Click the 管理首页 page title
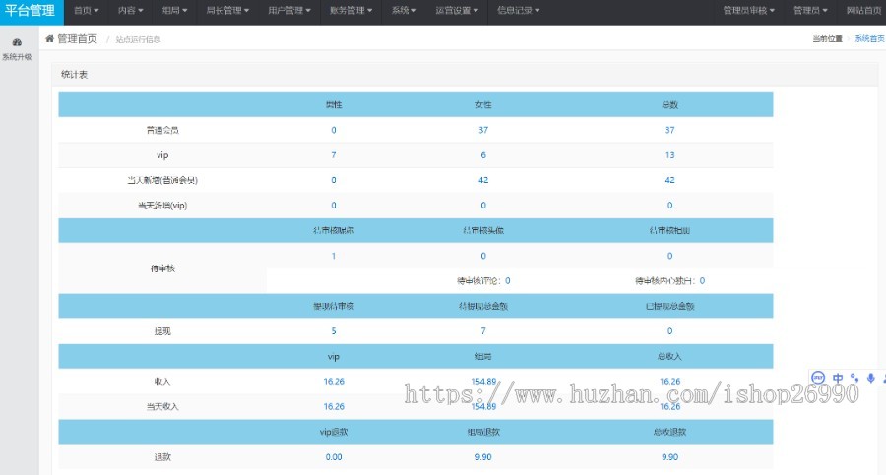 78,39
